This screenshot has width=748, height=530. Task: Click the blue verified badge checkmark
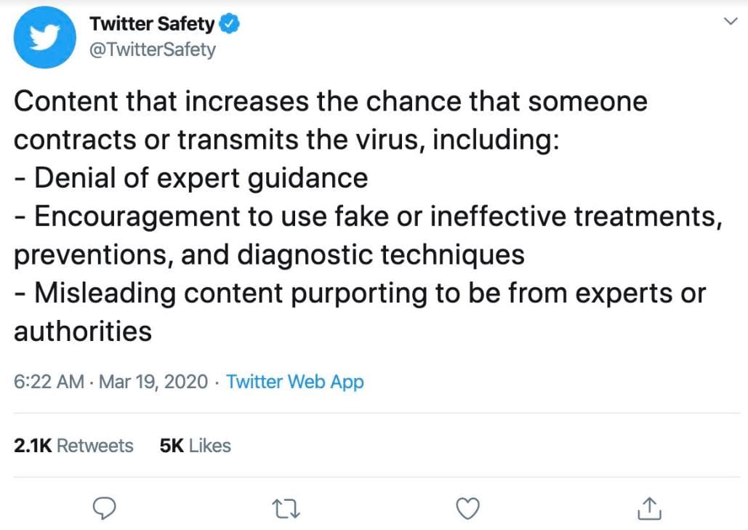point(229,24)
